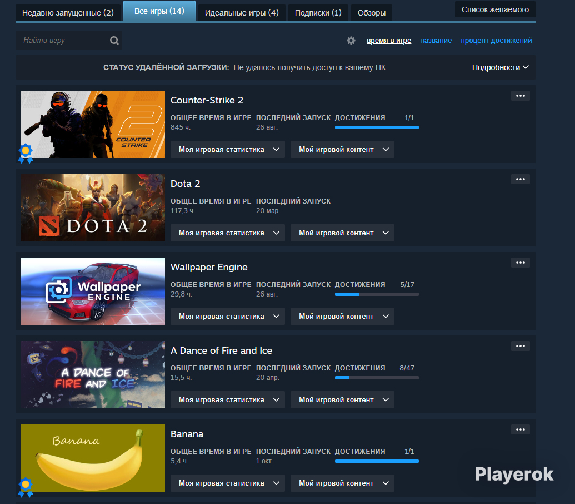The width and height of the screenshot is (575, 504).
Task: Open the Dota 2 game title
Action: 185,184
